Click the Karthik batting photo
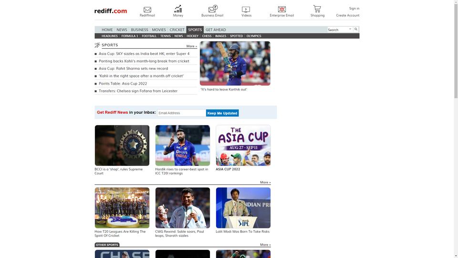The image size is (458, 258). pos(235,64)
